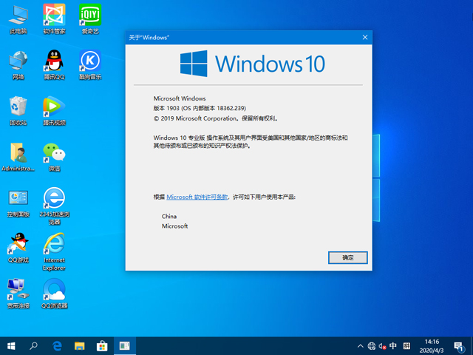The image size is (473, 355).
Task: Select the active winver taskbar button
Action: click(x=125, y=346)
